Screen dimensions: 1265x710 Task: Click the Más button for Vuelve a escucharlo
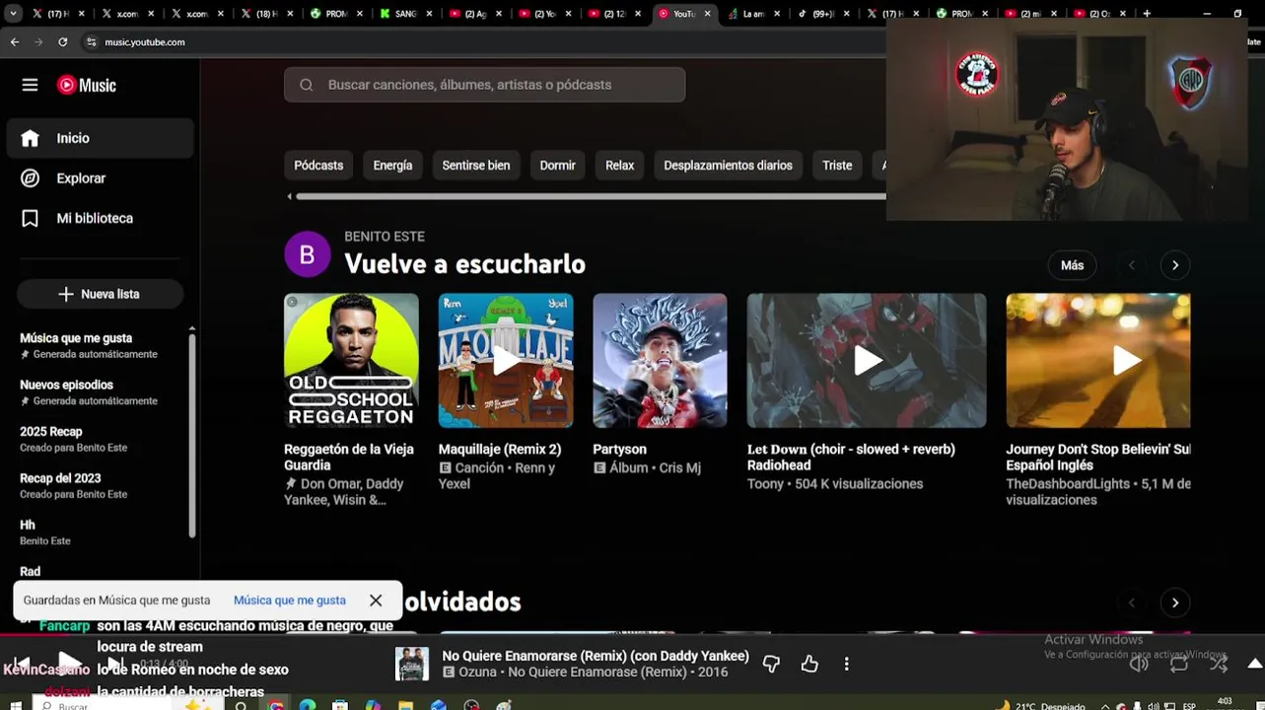1072,265
